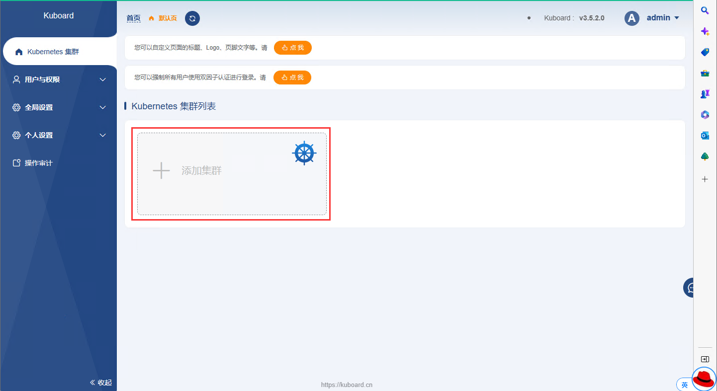This screenshot has height=391, width=717.
Task: Click the 添加集群 add cluster card
Action: pos(232,174)
